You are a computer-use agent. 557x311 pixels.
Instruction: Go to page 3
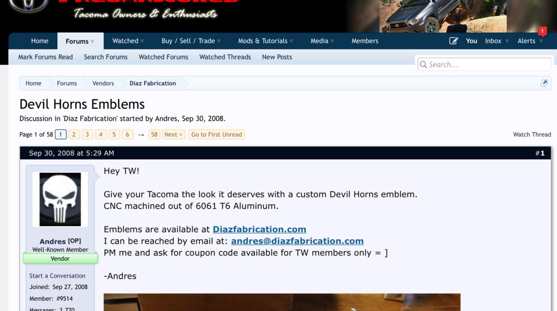[87, 135]
